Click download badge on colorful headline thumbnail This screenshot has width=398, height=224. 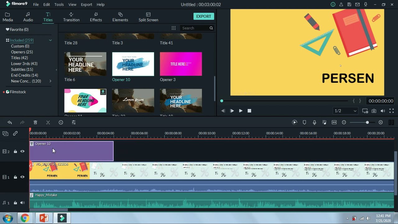tap(103, 92)
